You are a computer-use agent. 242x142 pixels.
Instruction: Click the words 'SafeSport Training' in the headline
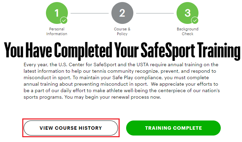191,51
